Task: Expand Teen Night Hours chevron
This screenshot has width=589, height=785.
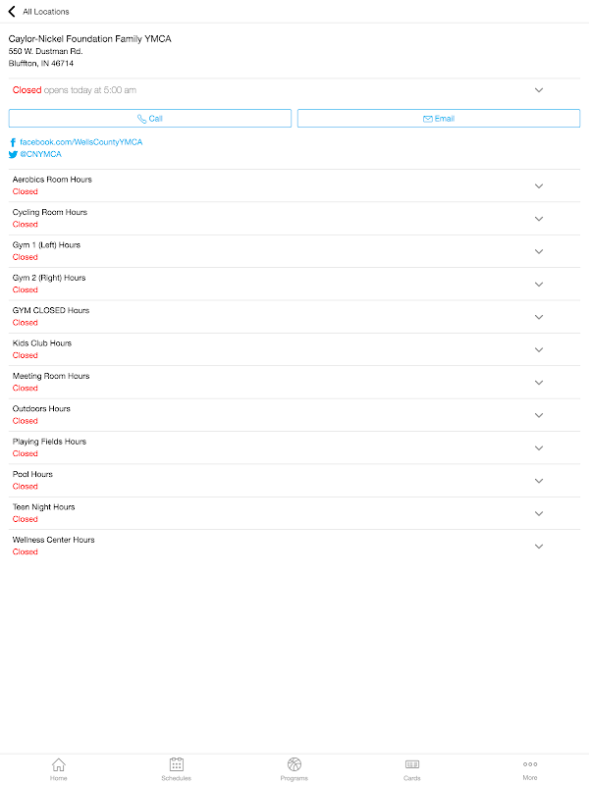Action: pyautogui.click(x=539, y=513)
